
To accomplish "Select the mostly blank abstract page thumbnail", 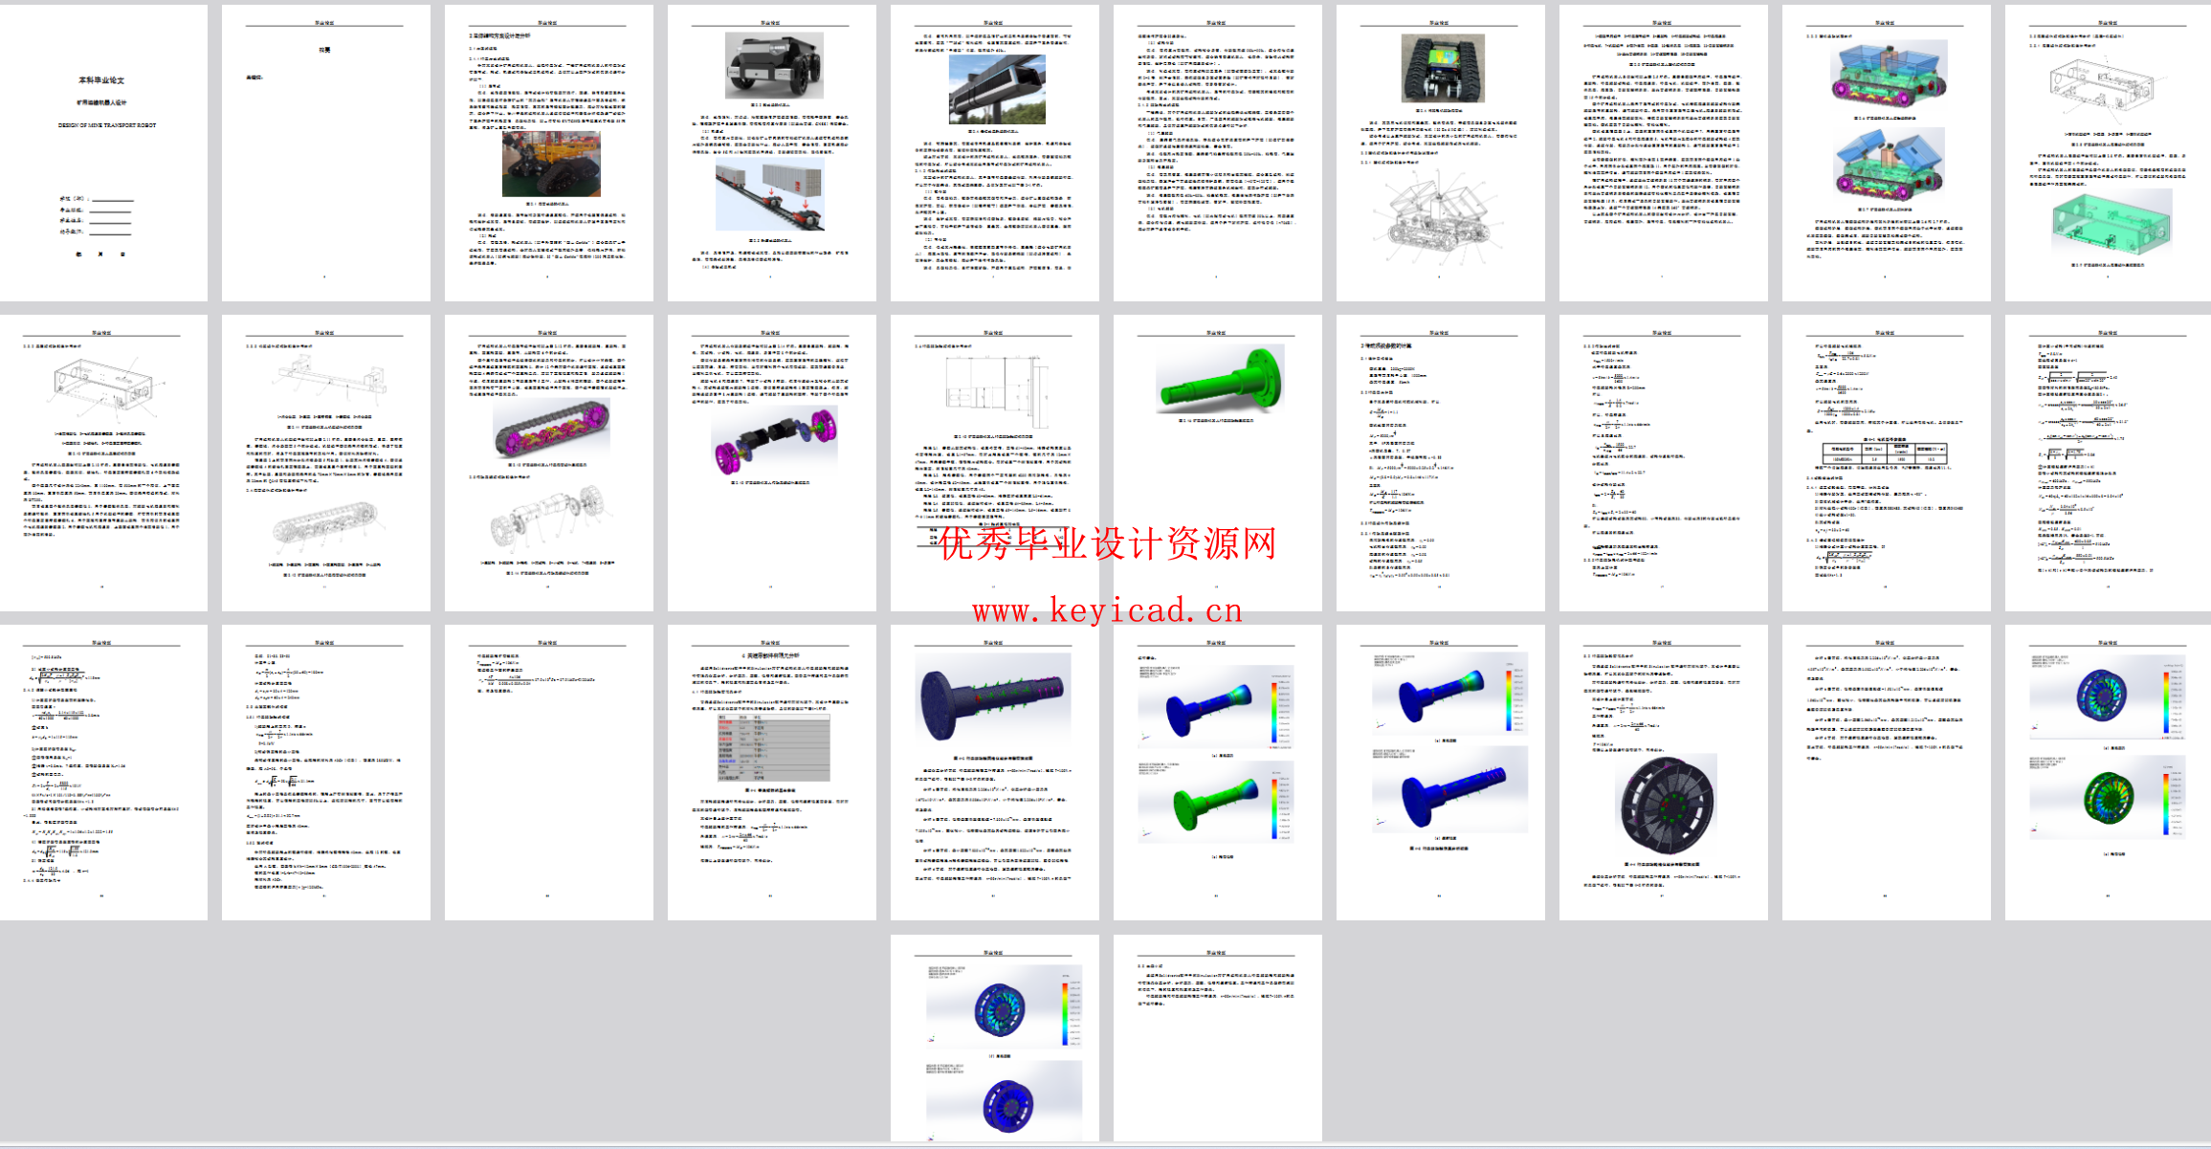I will (x=325, y=153).
